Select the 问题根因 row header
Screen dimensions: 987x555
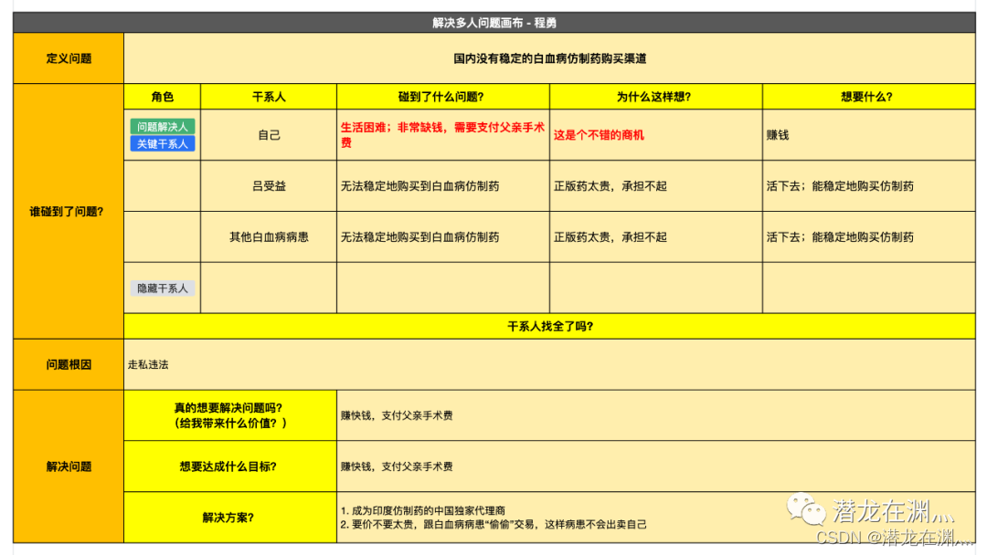(x=69, y=364)
